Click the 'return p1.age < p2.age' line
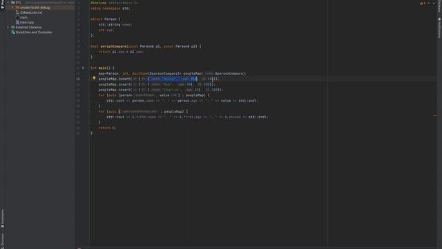 tap(122, 52)
